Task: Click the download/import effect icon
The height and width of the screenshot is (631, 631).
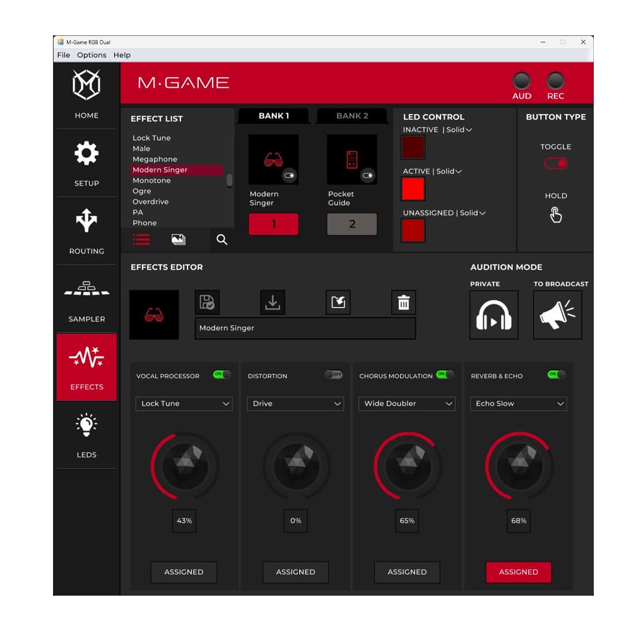Action: (x=273, y=302)
